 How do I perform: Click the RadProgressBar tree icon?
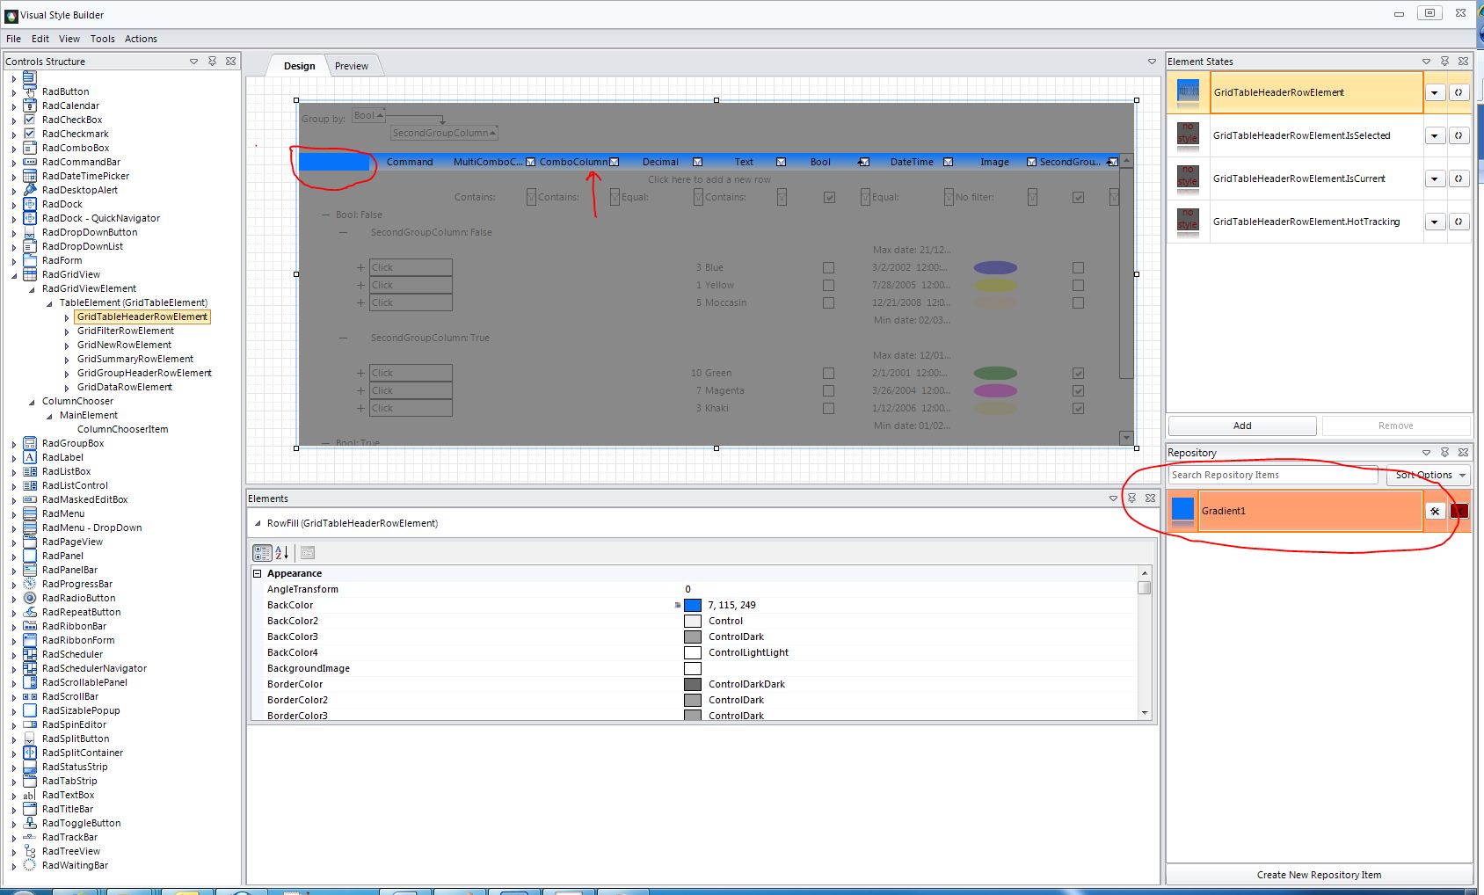pyautogui.click(x=30, y=584)
